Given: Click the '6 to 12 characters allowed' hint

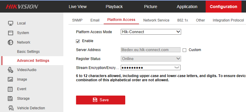Looking at the screenshot, I should (x=161, y=78).
